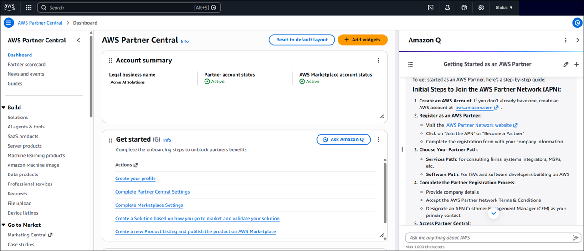Open the Create your profile link
This screenshot has width=584, height=251.
point(135,179)
